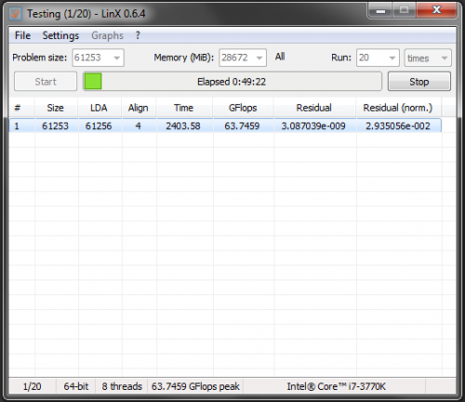Select the 61253 size cell in row 1
The image size is (465, 402).
point(55,126)
